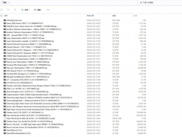
Task: Click the icon of DiaEdit'd Lever Action Anims zip
Action: (5, 26)
